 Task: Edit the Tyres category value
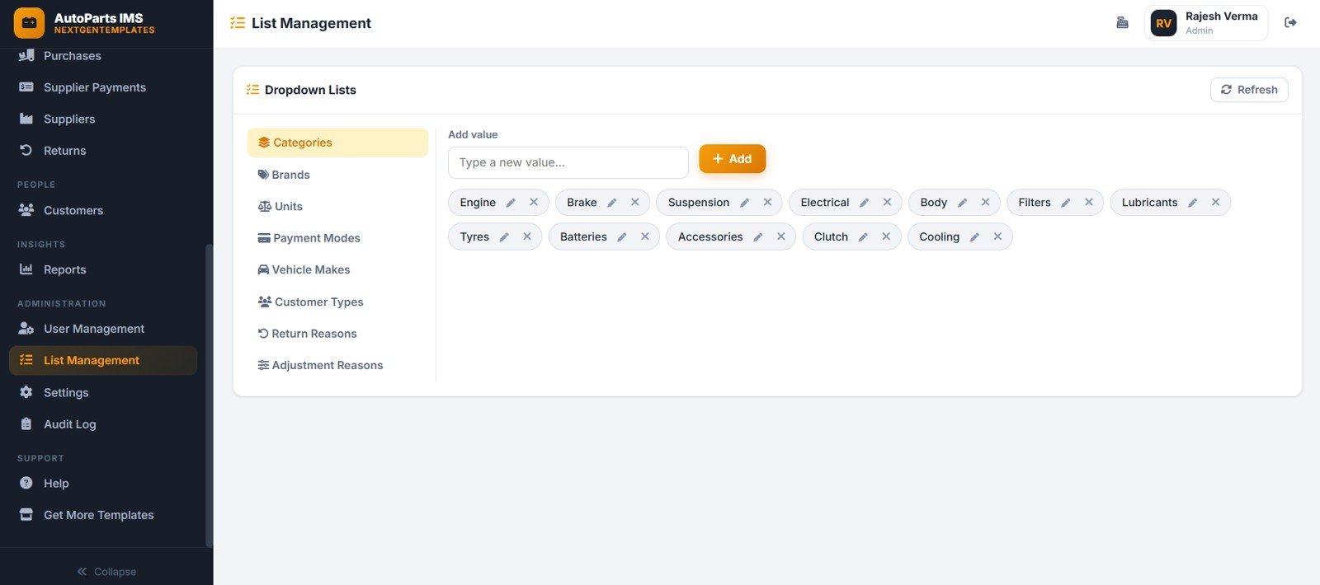point(504,237)
